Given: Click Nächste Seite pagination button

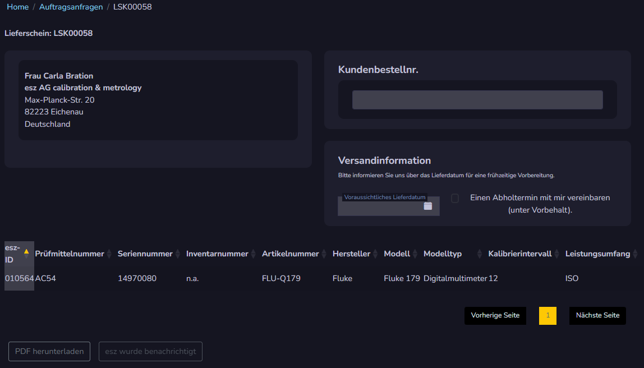Looking at the screenshot, I should pos(597,315).
